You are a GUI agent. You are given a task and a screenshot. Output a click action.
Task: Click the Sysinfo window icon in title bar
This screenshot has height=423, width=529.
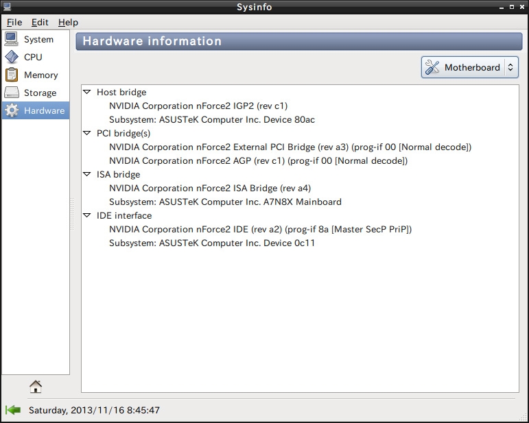[7, 6]
